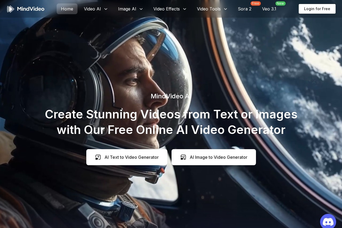Open the Video AI menu label

pyautogui.click(x=92, y=9)
